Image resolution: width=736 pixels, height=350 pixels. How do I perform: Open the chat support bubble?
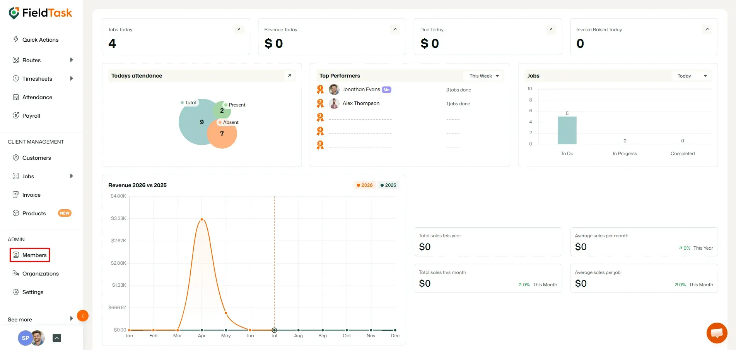pyautogui.click(x=717, y=333)
